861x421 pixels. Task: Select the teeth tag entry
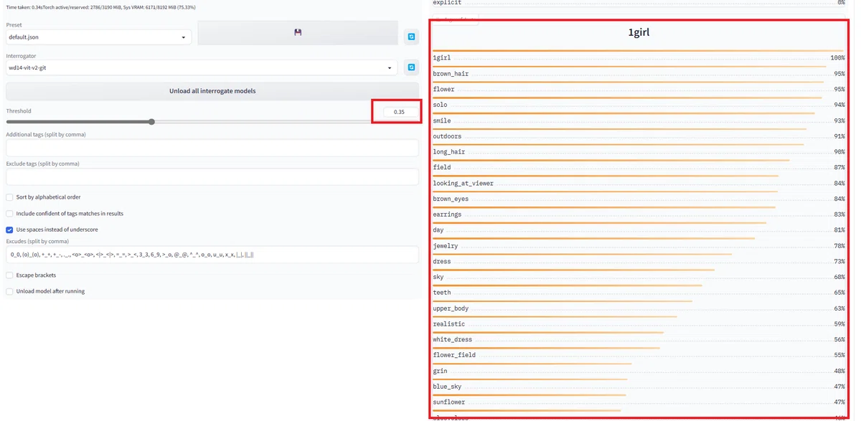(639, 293)
